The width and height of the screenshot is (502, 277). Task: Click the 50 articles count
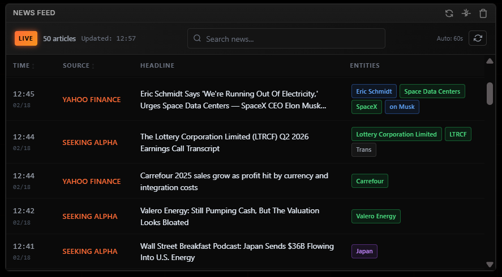click(59, 38)
